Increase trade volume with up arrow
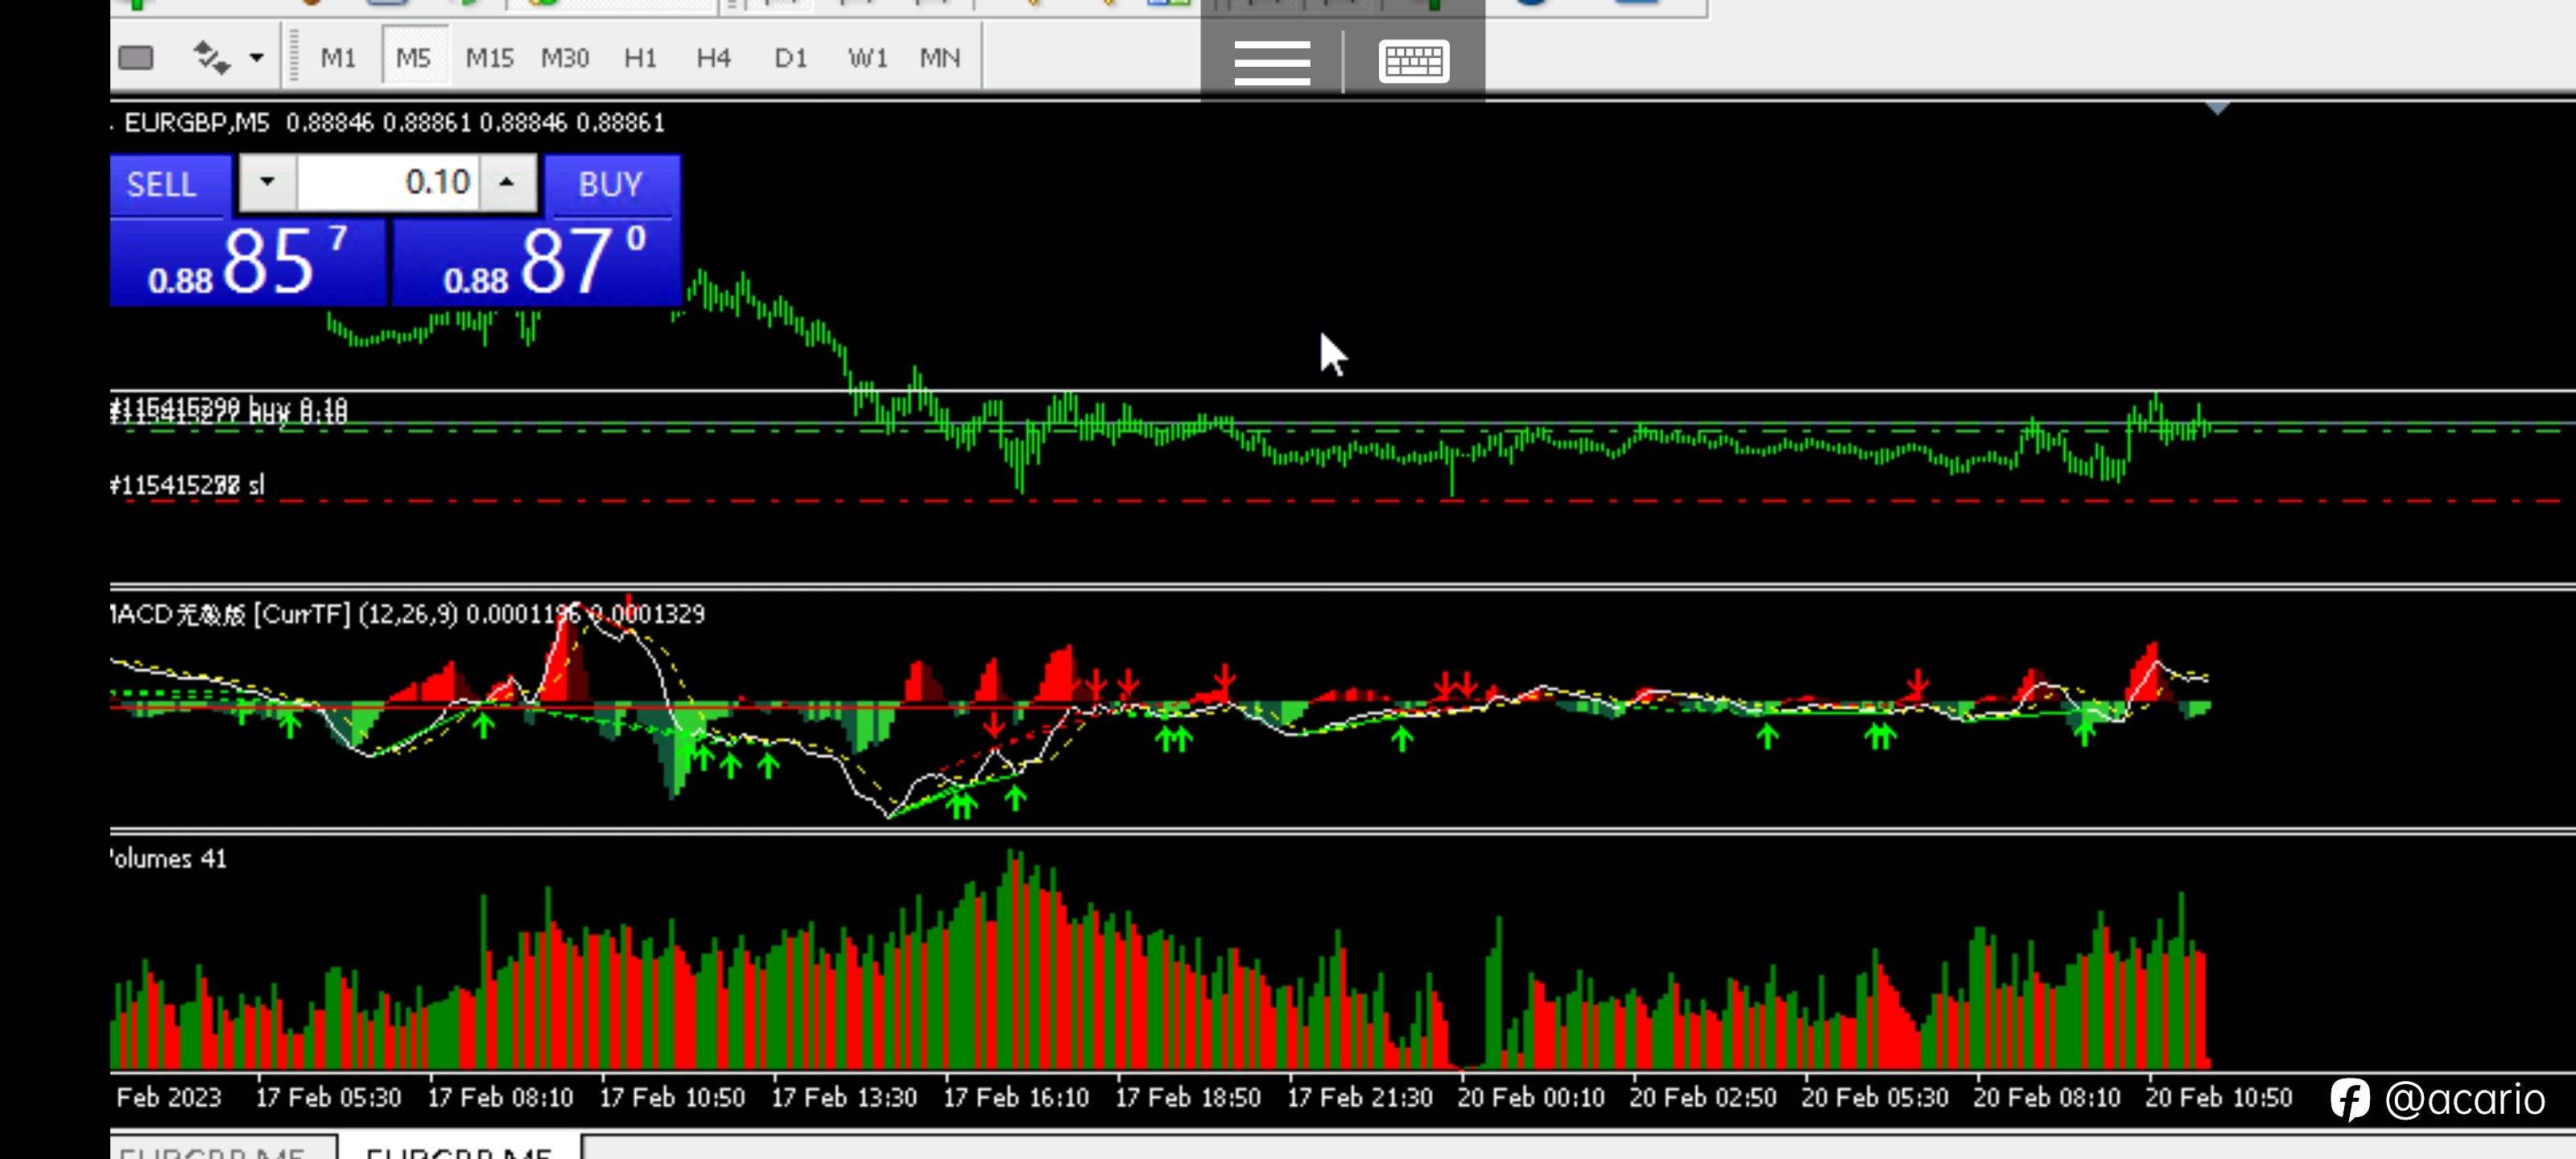This screenshot has height=1159, width=2576. [507, 182]
